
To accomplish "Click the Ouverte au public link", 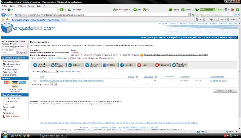I will (x=219, y=81).
